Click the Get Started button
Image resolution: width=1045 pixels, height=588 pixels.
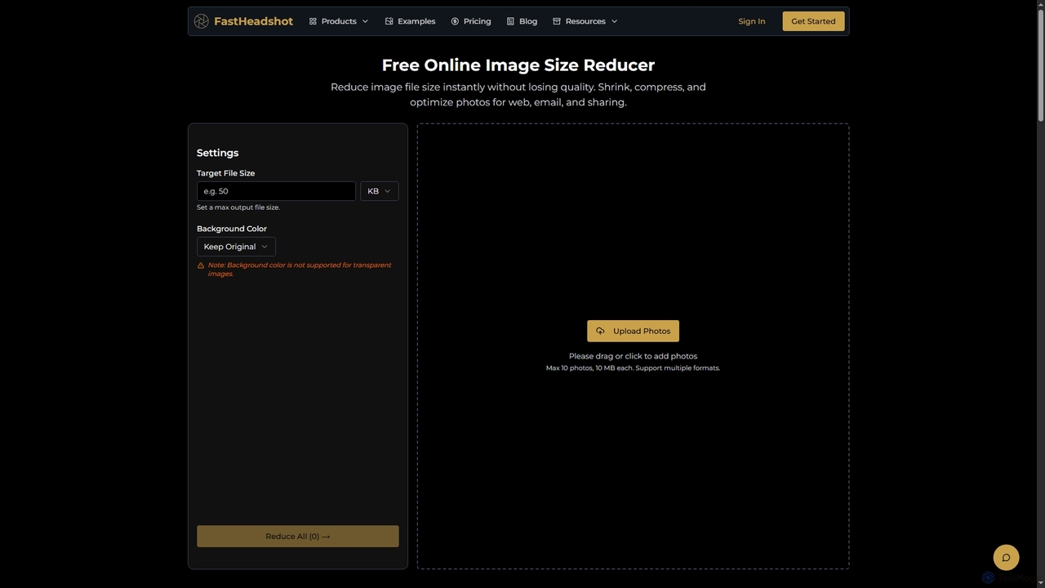pyautogui.click(x=813, y=21)
